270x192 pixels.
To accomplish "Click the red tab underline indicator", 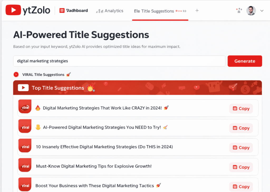I will point(160,19).
